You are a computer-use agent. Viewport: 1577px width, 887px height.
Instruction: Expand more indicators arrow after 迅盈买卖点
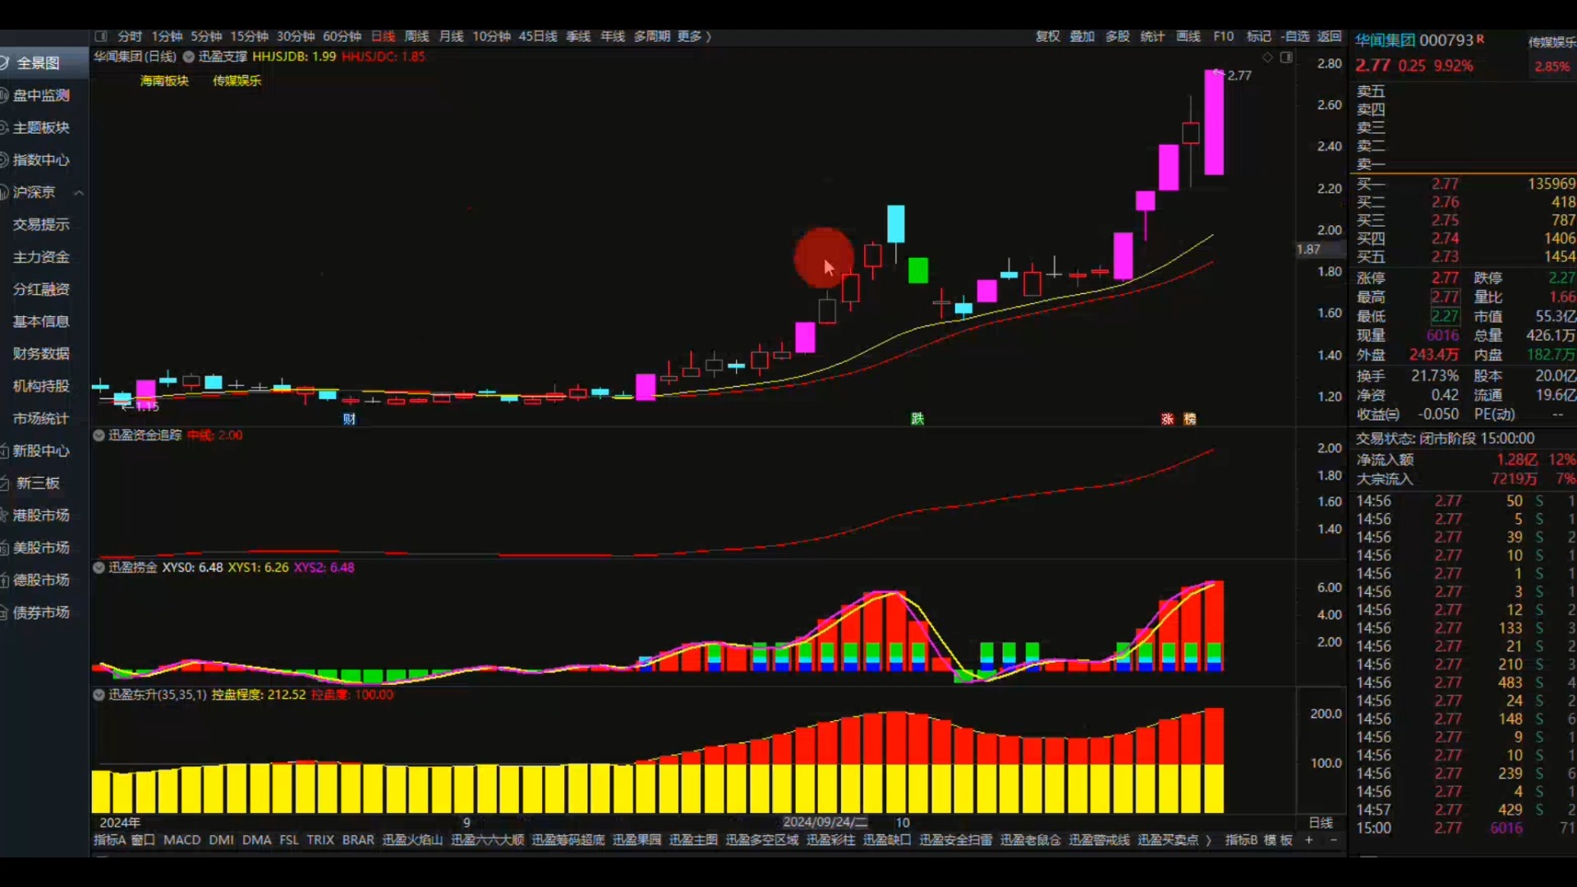pyautogui.click(x=1208, y=840)
